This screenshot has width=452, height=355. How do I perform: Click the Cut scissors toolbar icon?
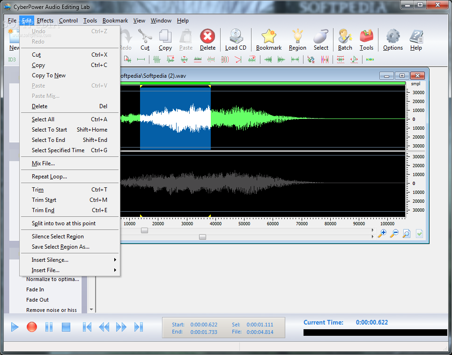pyautogui.click(x=145, y=37)
